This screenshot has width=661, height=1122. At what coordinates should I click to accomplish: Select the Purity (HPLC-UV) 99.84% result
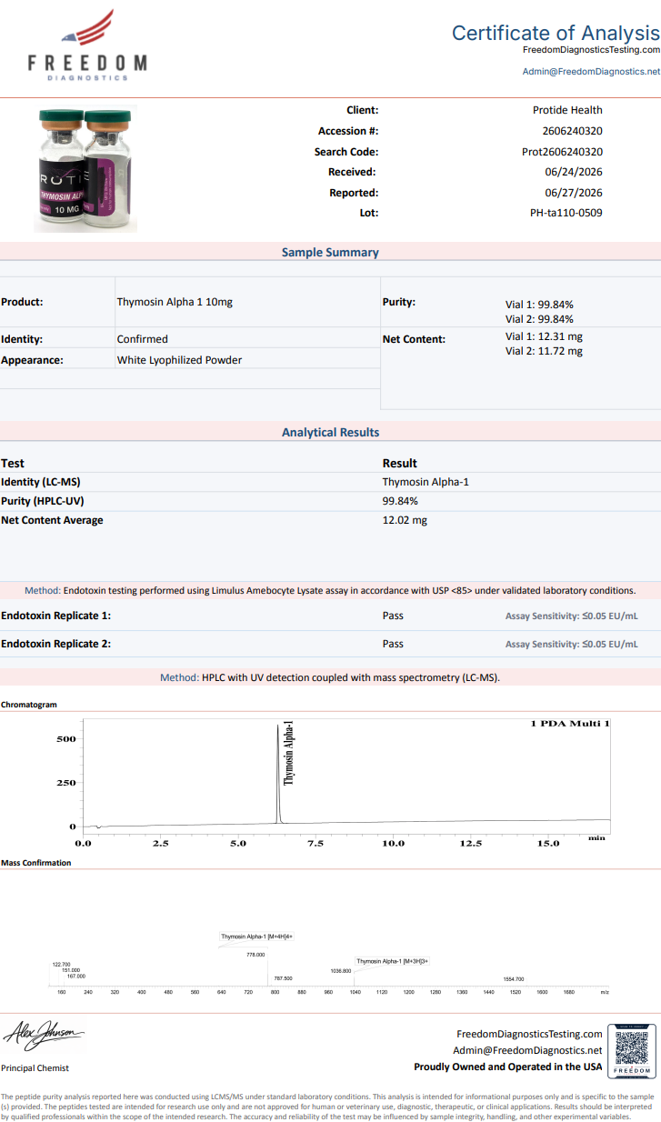pos(400,501)
